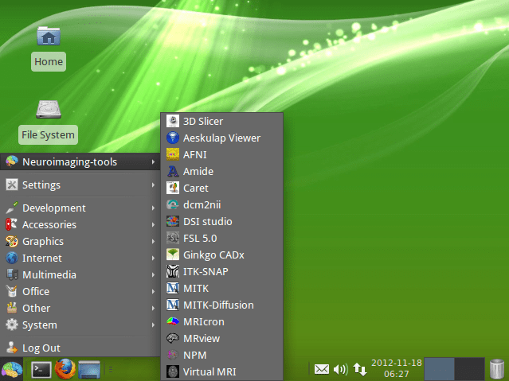Select ITK-SNAP label
The height and width of the screenshot is (381, 509).
point(206,271)
